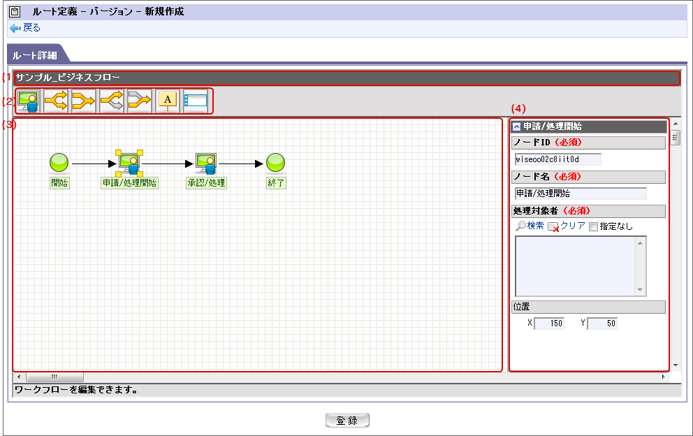The image size is (693, 436).
Task: Click the arrow connecting 承認/処理 to 終了
Action: coord(241,164)
